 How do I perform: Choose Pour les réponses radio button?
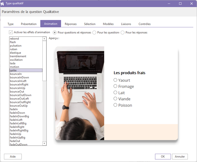(122, 32)
